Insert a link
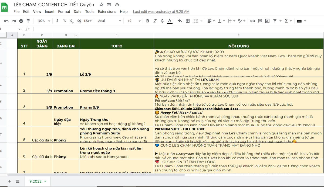The height and width of the screenshot is (187, 324). tap(252, 21)
